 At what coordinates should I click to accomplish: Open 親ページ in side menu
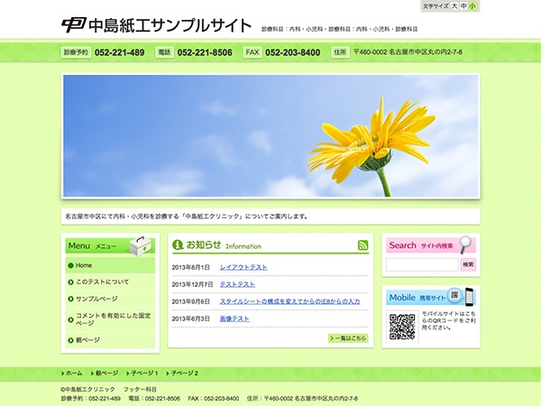(x=110, y=340)
